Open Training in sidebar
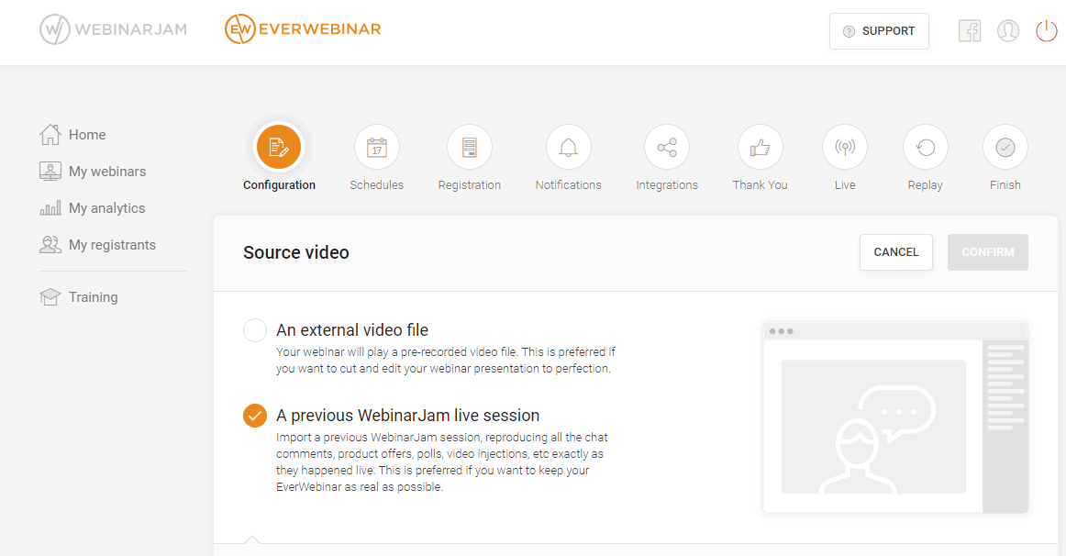Viewport: 1066px width, 556px height. [94, 297]
